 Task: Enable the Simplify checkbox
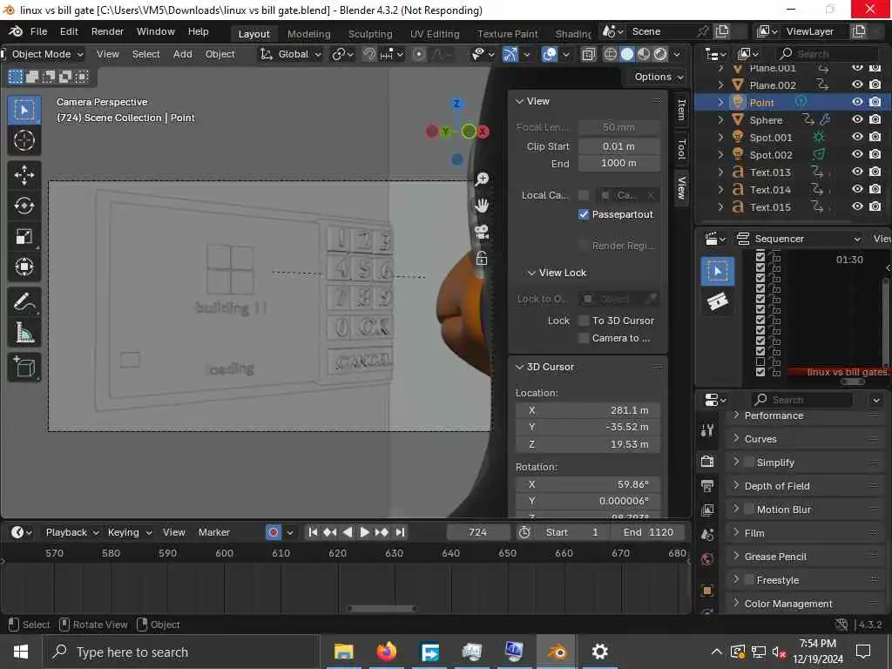[749, 462]
